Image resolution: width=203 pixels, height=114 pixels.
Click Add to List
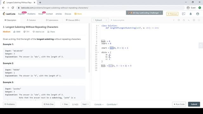(x=38, y=32)
